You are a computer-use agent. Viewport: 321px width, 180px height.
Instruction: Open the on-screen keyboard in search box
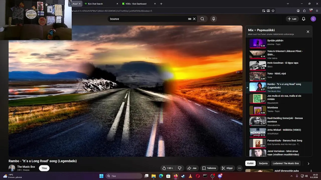click(x=190, y=19)
